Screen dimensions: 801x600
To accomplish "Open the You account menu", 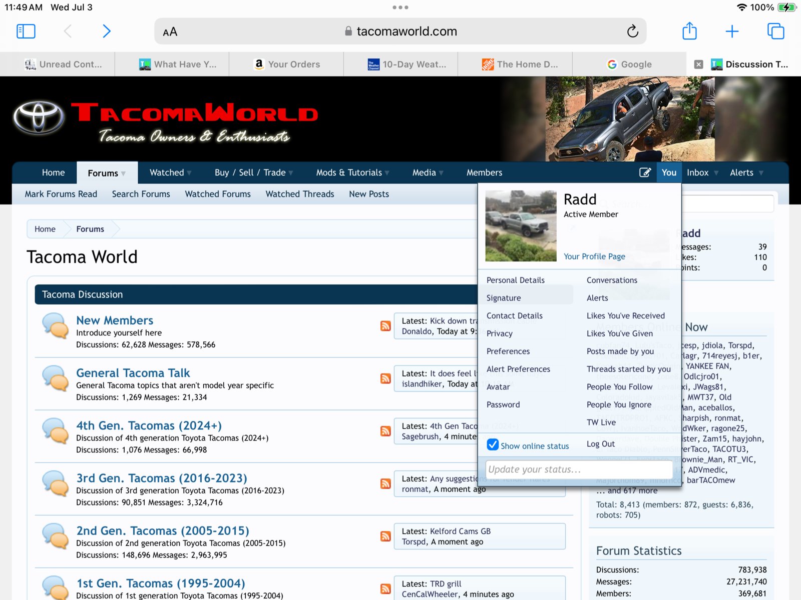I will 669,172.
